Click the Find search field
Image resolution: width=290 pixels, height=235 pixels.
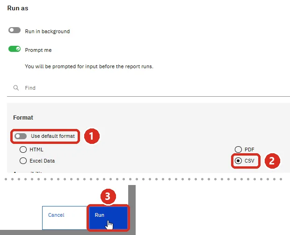pos(148,88)
